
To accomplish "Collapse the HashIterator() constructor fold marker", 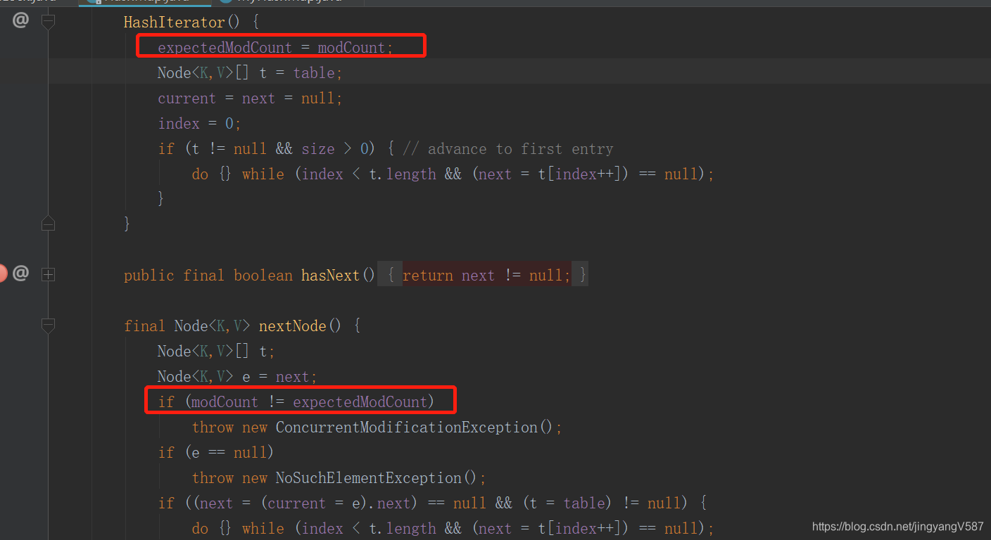I will [48, 22].
